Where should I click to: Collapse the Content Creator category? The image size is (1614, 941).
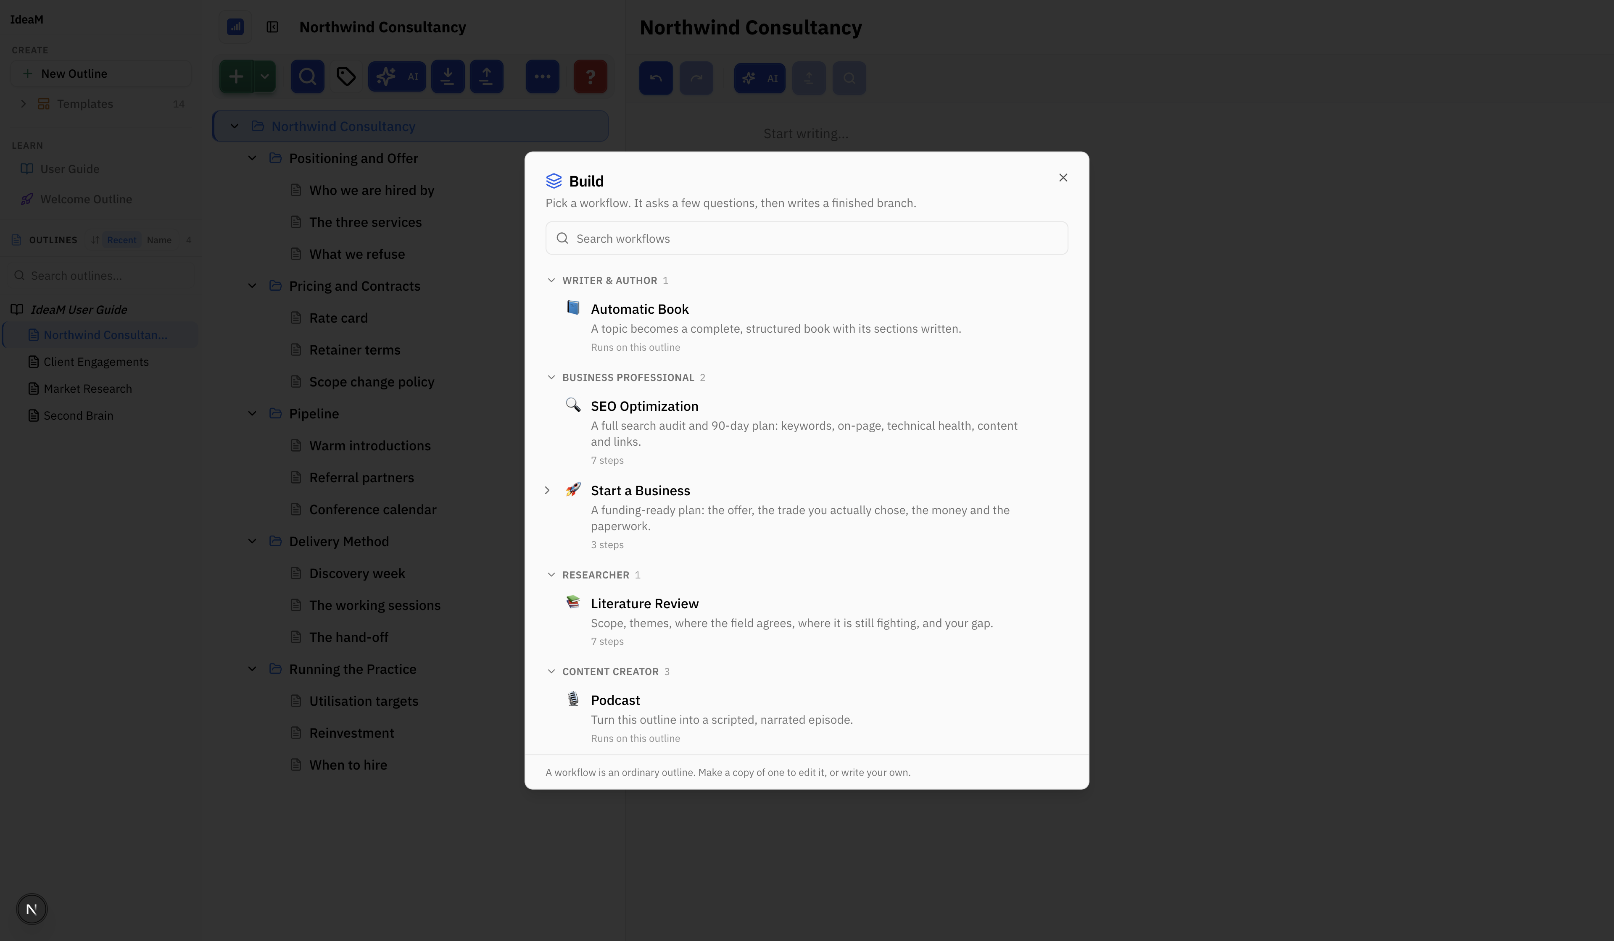tap(551, 671)
